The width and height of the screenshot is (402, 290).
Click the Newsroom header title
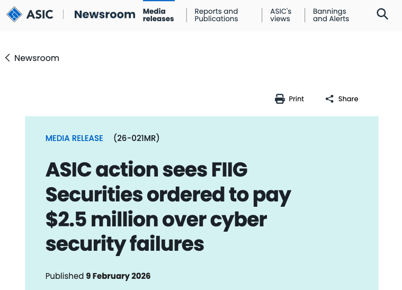click(104, 14)
